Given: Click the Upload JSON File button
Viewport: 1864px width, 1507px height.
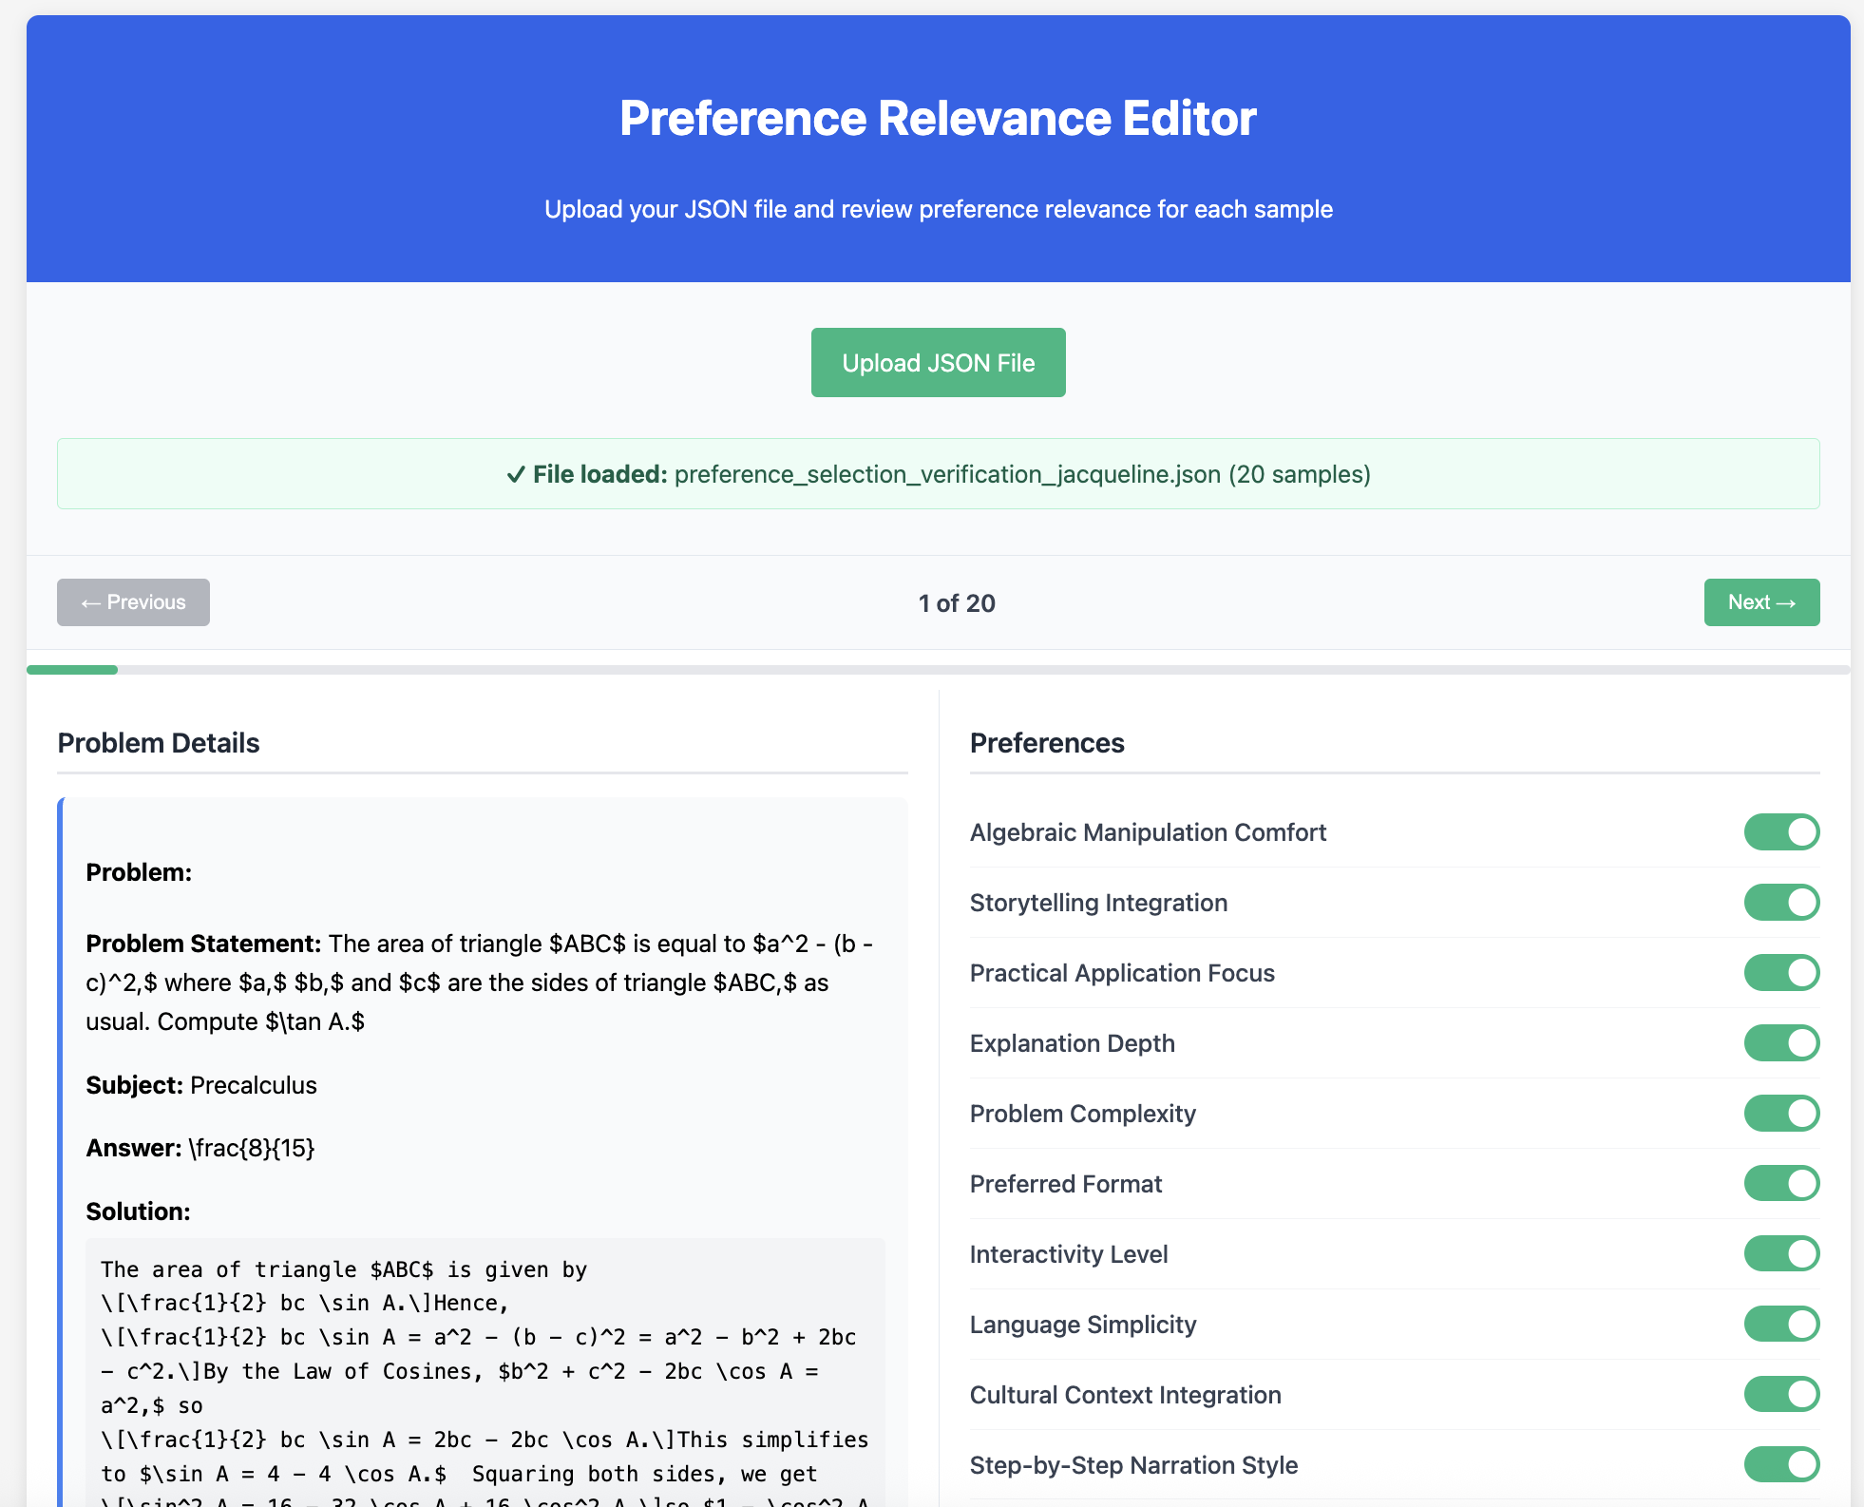Looking at the screenshot, I should 938,363.
